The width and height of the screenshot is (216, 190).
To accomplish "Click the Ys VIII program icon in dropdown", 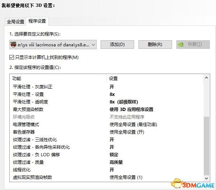I will click(13, 45).
